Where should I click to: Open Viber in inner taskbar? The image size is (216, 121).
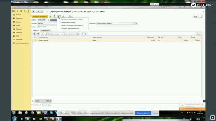[45, 113]
